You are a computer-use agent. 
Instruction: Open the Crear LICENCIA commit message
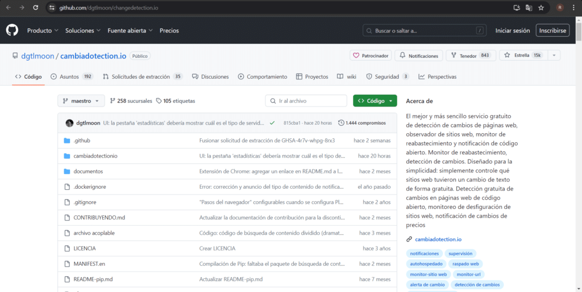pyautogui.click(x=217, y=249)
